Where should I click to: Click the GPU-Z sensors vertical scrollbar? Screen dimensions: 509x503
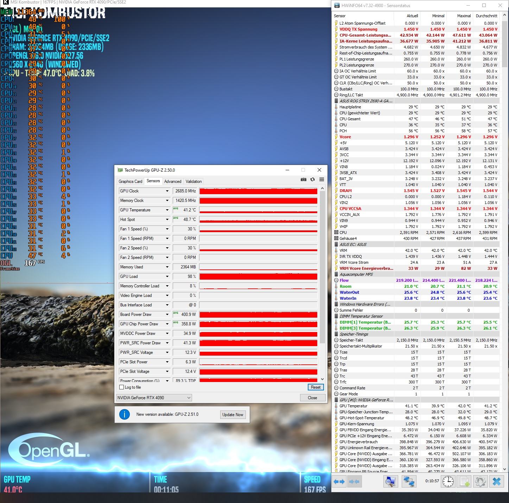pyautogui.click(x=322, y=267)
